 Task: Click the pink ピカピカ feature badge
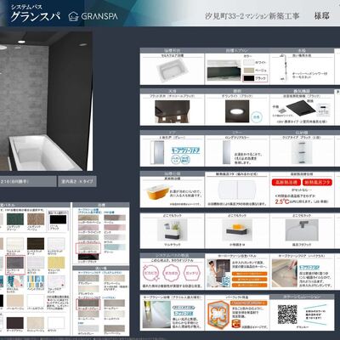pos(152,273)
